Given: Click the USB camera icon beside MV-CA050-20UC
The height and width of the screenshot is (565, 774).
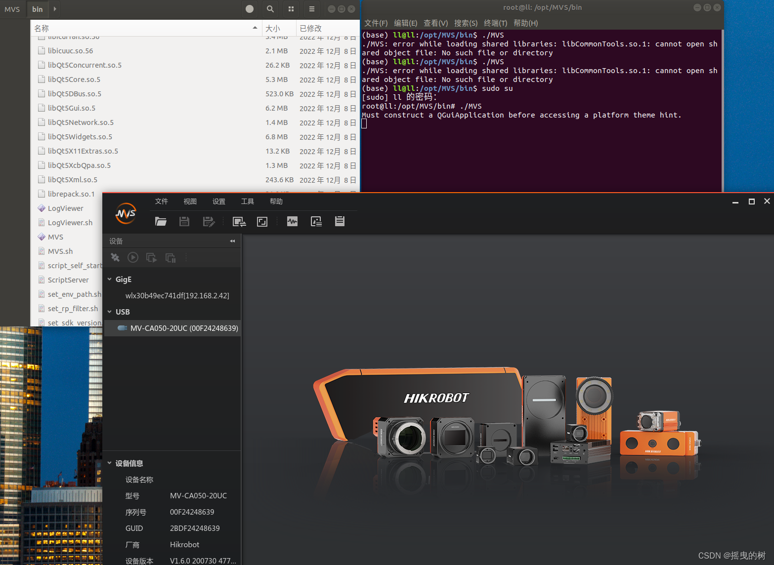Looking at the screenshot, I should tap(122, 328).
